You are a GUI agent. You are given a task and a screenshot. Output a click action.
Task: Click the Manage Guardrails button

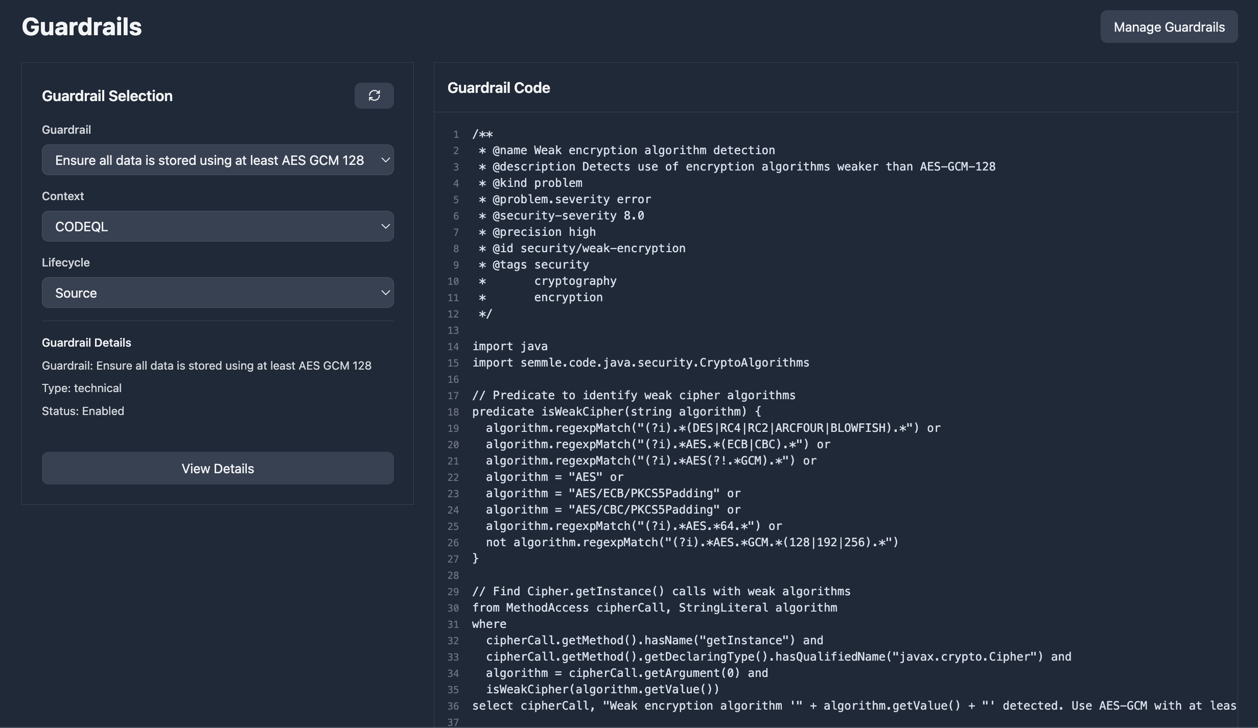click(1169, 27)
